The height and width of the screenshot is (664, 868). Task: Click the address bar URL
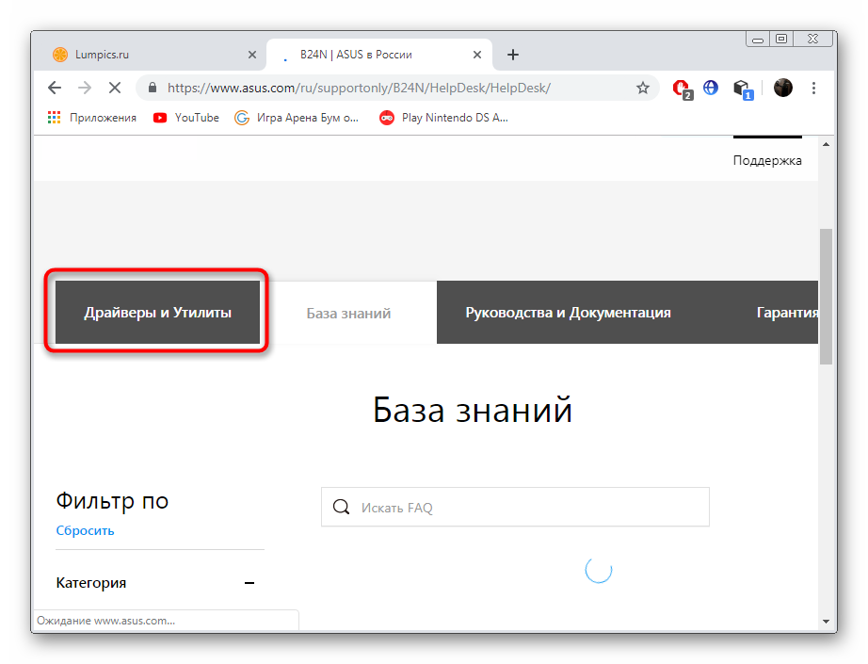click(358, 88)
